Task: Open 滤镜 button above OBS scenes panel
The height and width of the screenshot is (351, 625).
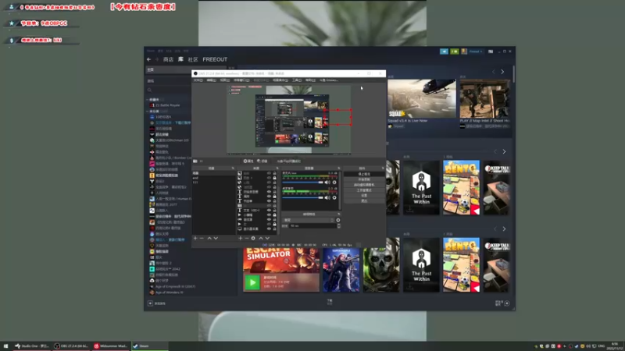Action: click(x=262, y=161)
